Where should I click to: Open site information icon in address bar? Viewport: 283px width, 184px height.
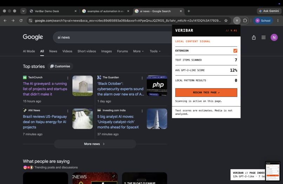31,21
